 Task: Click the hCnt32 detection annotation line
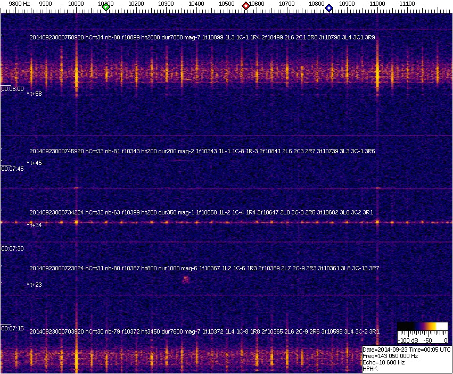[x=202, y=212]
